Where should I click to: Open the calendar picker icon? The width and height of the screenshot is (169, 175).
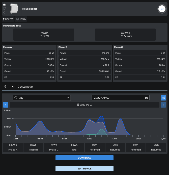[x=146, y=98]
